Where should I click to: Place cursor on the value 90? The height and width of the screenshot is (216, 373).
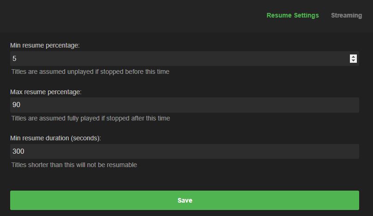pyautogui.click(x=17, y=105)
